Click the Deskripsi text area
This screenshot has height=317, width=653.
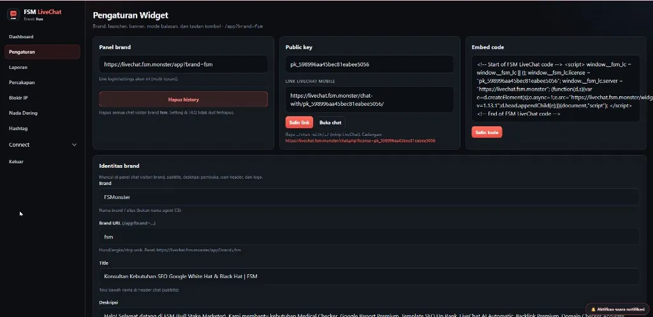coord(369,313)
